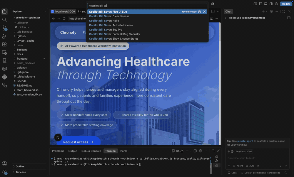Image resolution: width=294 pixels, height=177 pixels.
Task: Focus the command palette input field
Action: [x=147, y=6]
